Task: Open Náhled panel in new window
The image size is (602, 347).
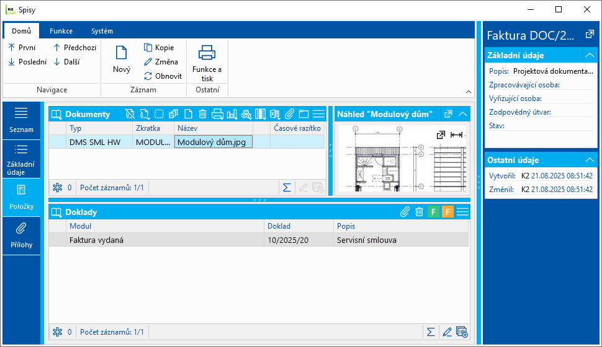Action: pyautogui.click(x=448, y=114)
